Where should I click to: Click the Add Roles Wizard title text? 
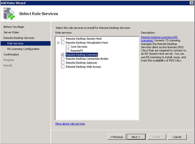(x=13, y=3)
